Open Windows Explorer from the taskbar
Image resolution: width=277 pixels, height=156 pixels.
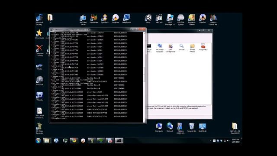[47, 140]
